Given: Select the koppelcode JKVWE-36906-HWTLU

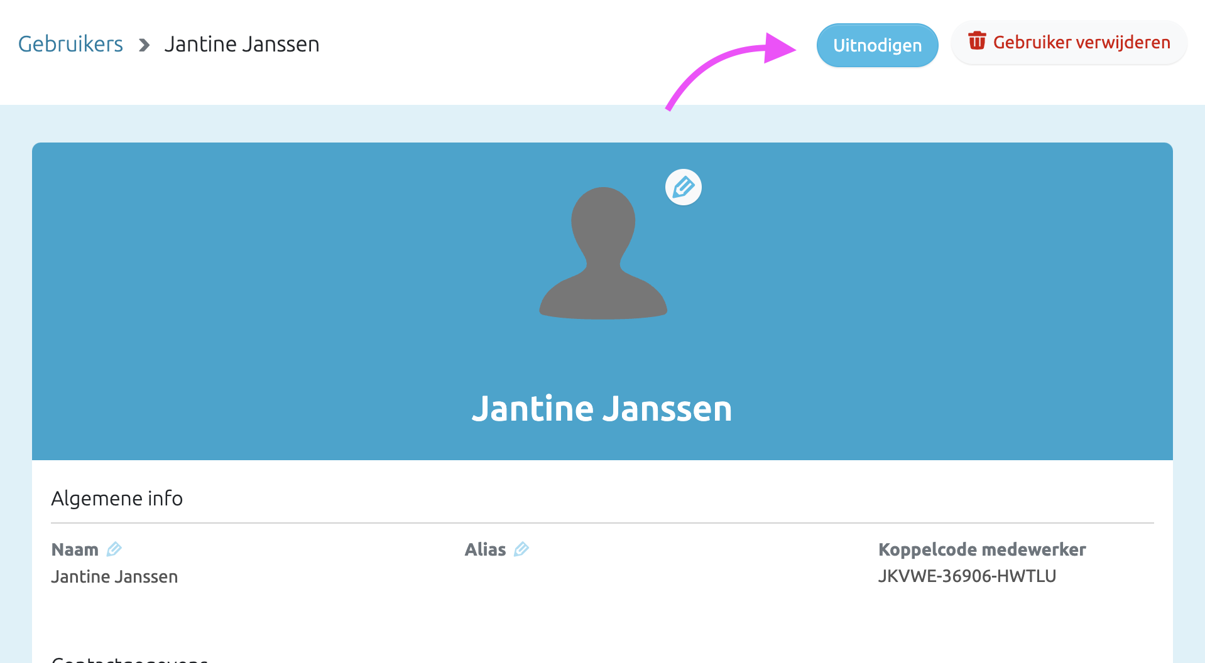Looking at the screenshot, I should click(966, 576).
